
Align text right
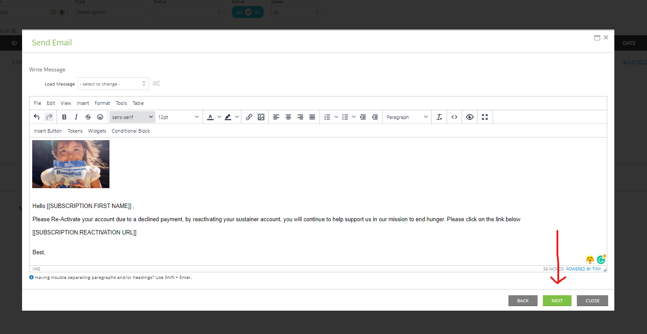click(x=300, y=117)
